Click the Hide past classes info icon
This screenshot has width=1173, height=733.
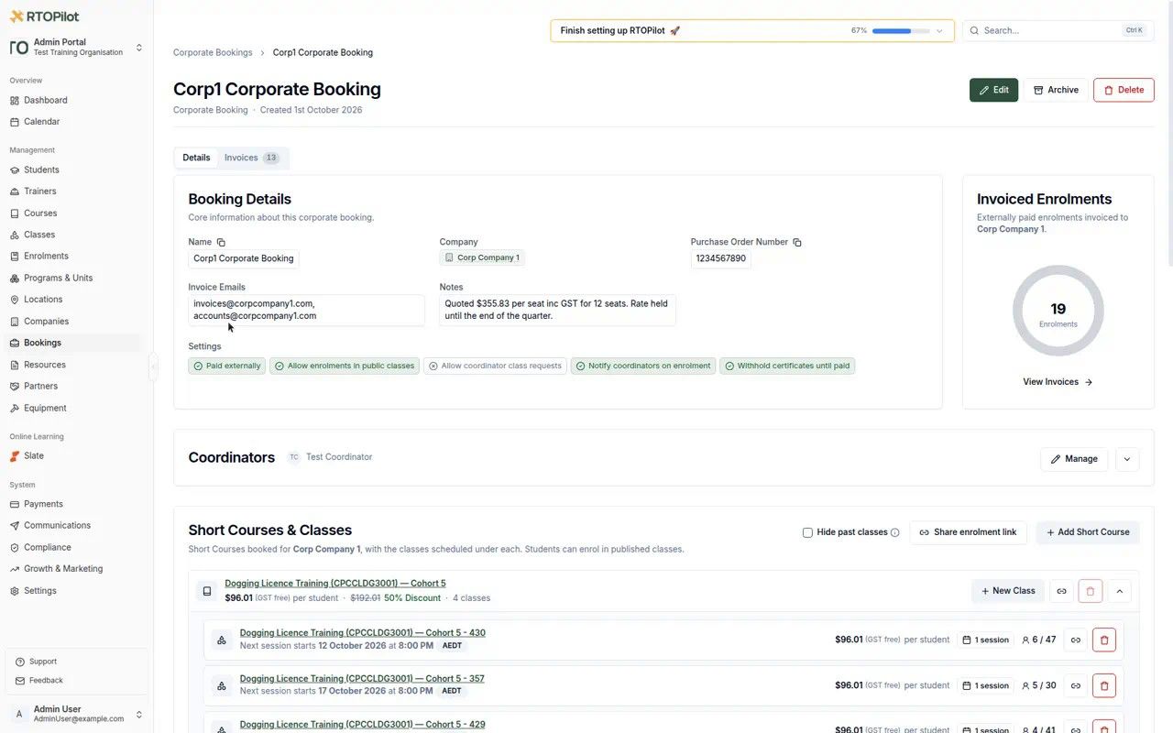point(895,532)
